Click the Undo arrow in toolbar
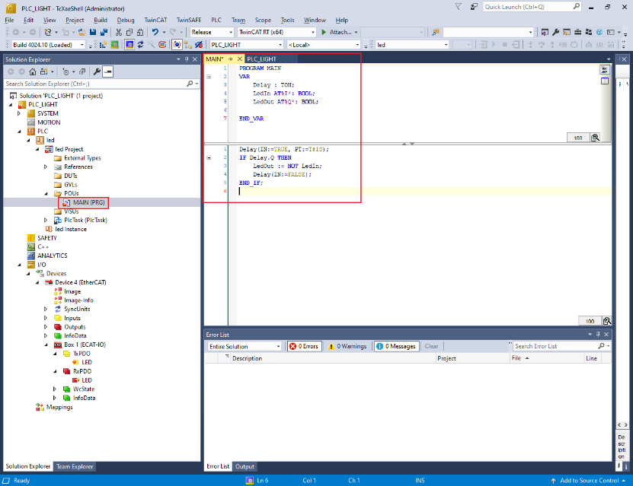This screenshot has height=486, width=633. [x=155, y=33]
